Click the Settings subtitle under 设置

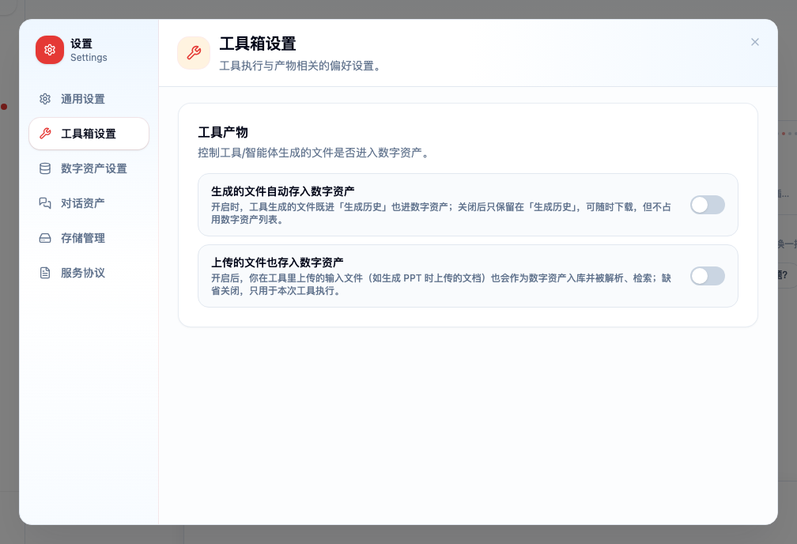point(89,58)
